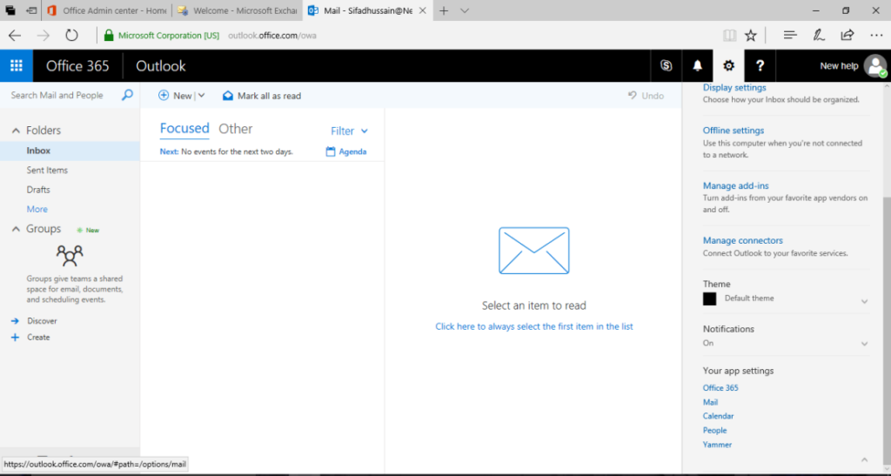Click the Outlook header title

click(x=161, y=66)
